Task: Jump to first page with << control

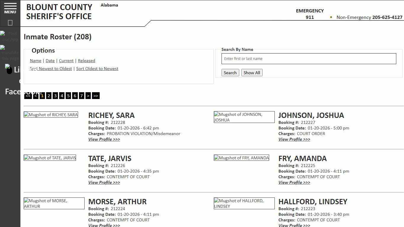Action: point(28,95)
